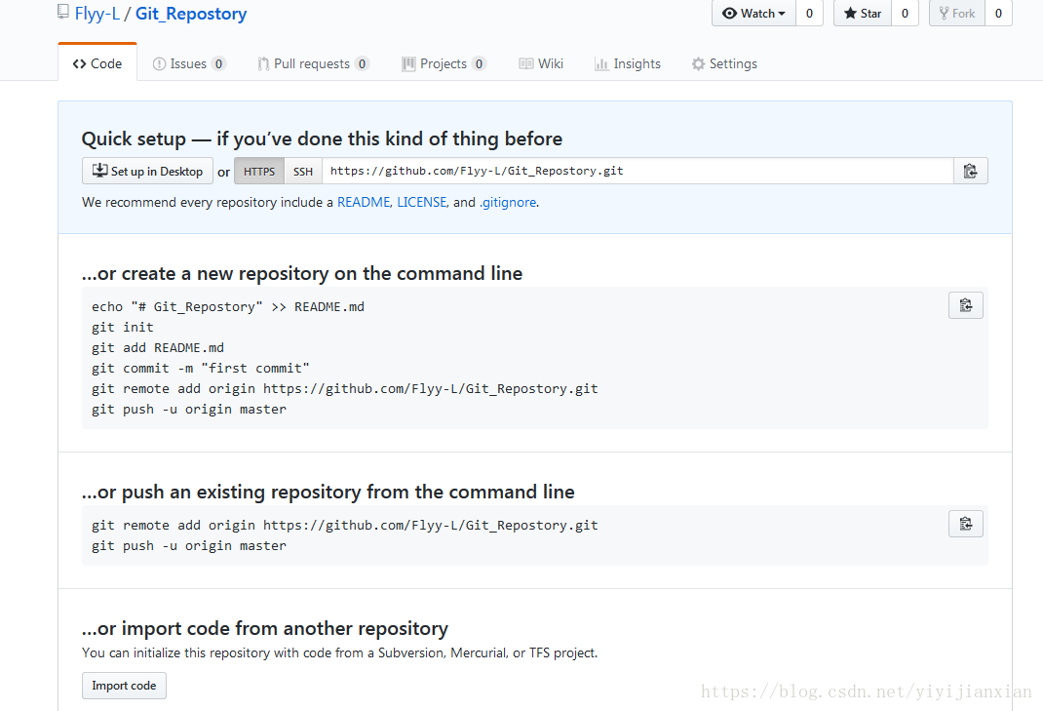
Task: Open the Settings tab
Action: pos(724,64)
